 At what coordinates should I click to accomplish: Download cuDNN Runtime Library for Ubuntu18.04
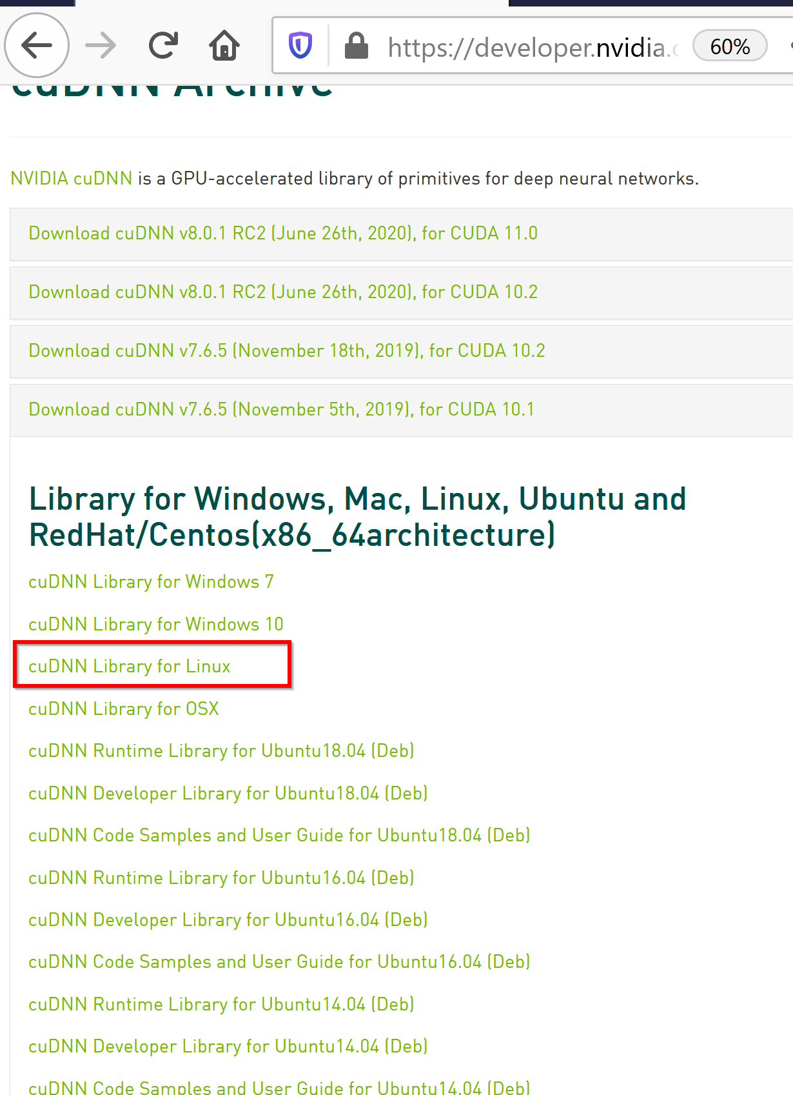[x=221, y=750]
